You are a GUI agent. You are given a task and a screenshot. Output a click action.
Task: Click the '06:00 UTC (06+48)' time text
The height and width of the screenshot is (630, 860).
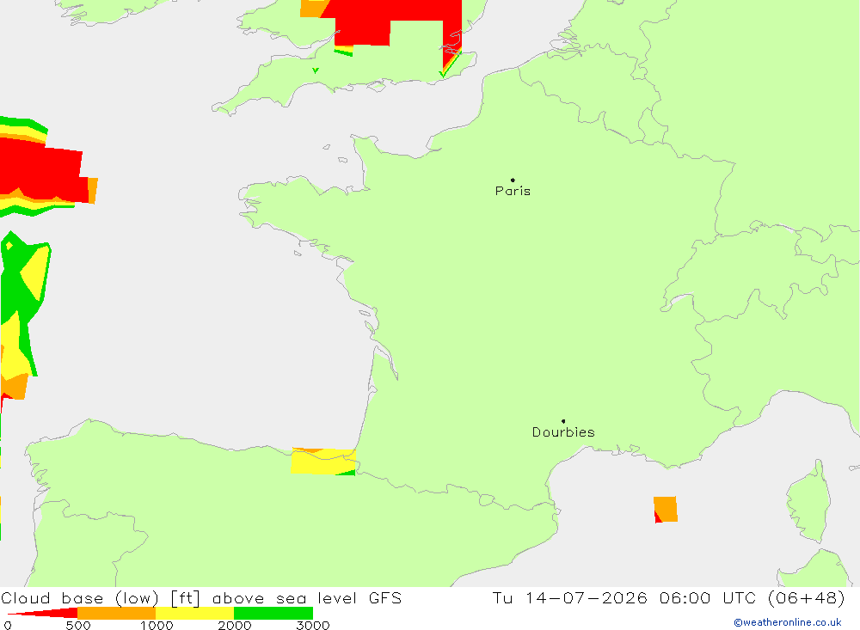point(752,597)
